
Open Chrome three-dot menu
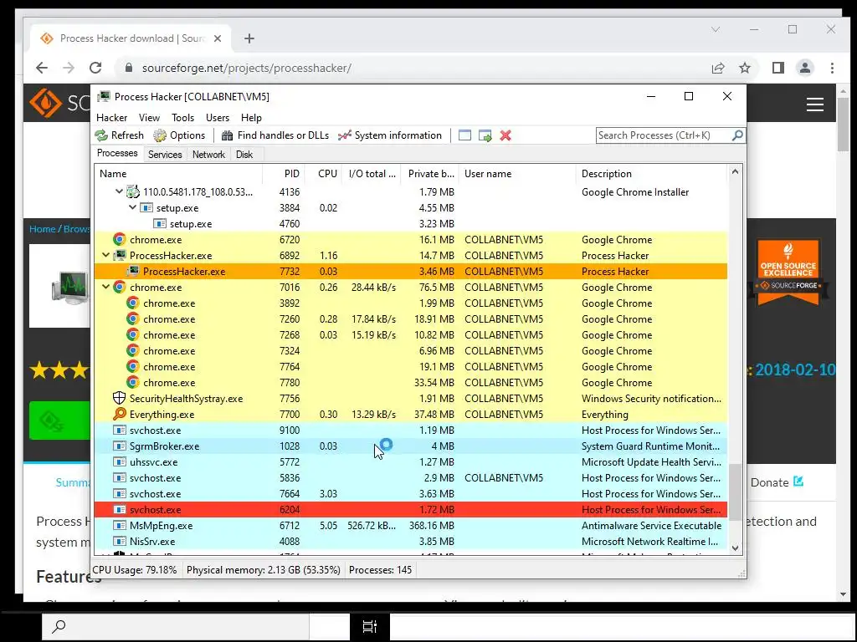[832, 68]
